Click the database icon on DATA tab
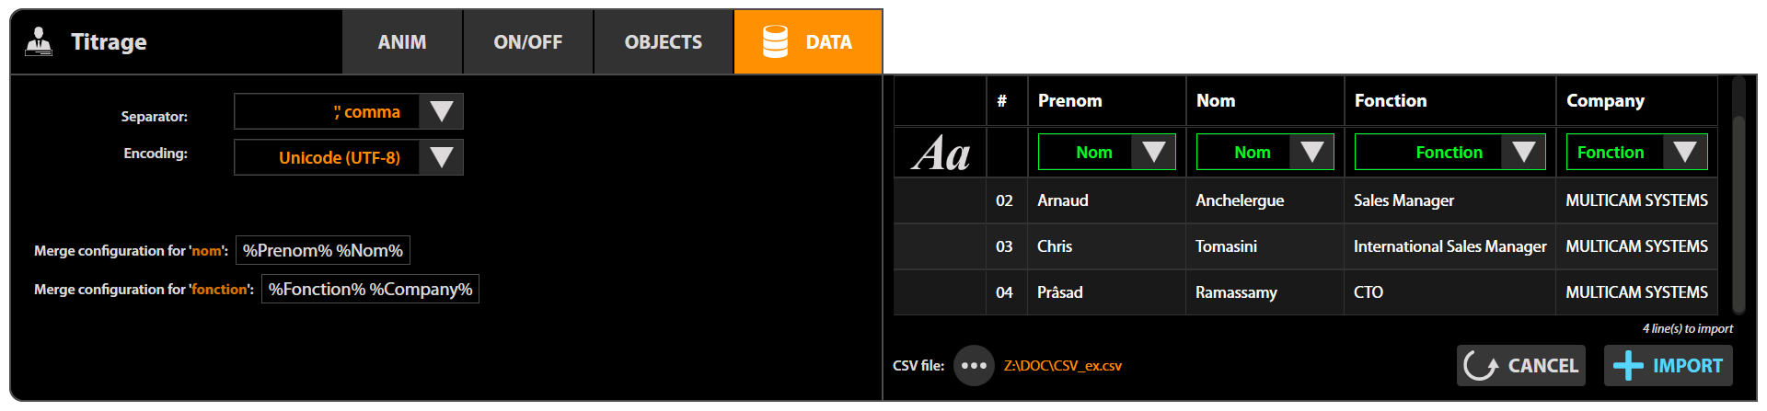The width and height of the screenshot is (1767, 411). [775, 41]
